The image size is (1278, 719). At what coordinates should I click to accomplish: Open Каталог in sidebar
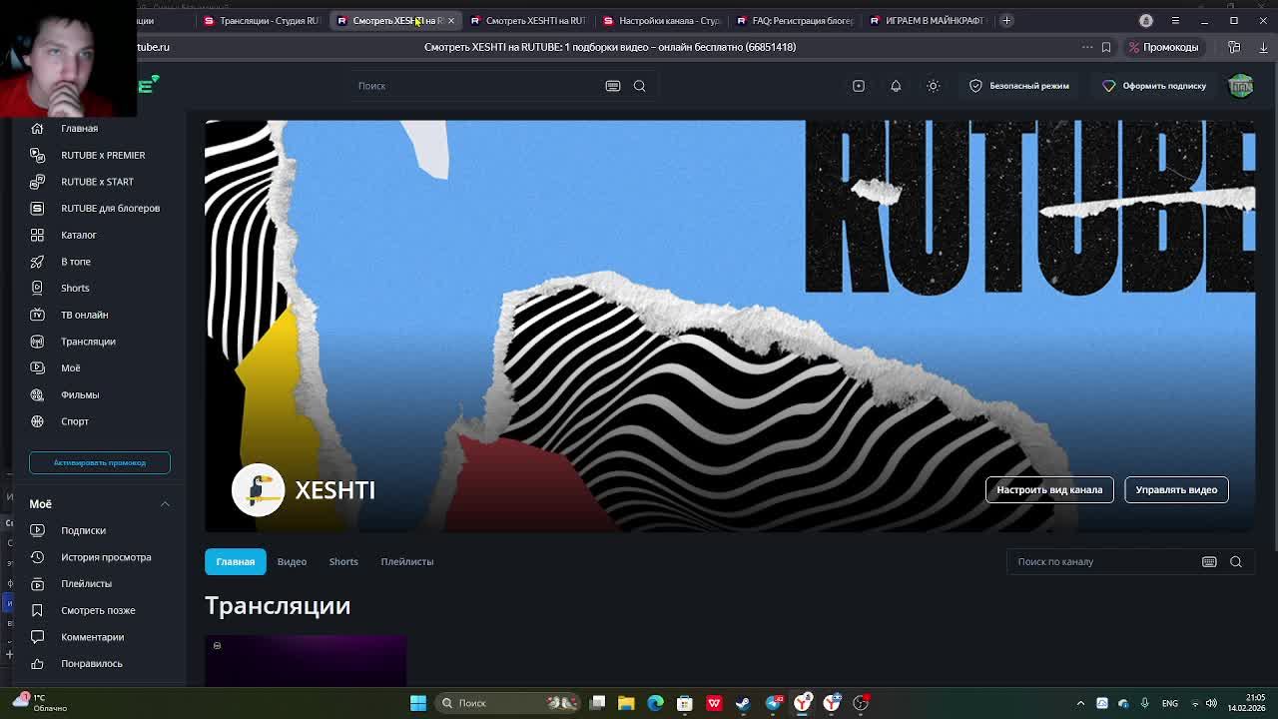click(78, 235)
